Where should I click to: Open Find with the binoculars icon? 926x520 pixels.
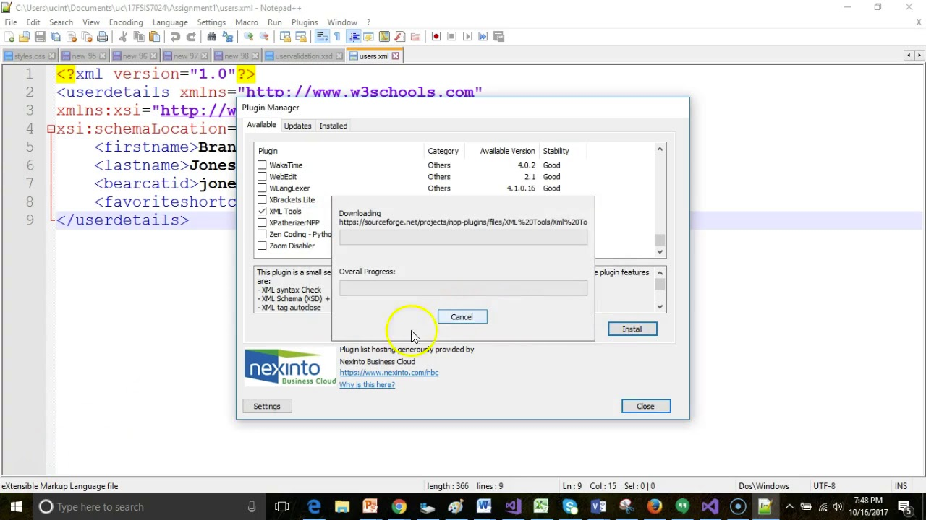click(212, 37)
